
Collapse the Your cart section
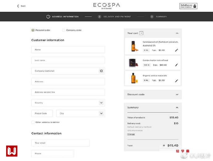[177, 33]
